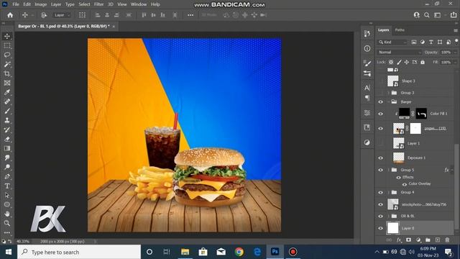460x259 pixels.
Task: Open the Image menu
Action: (41, 4)
